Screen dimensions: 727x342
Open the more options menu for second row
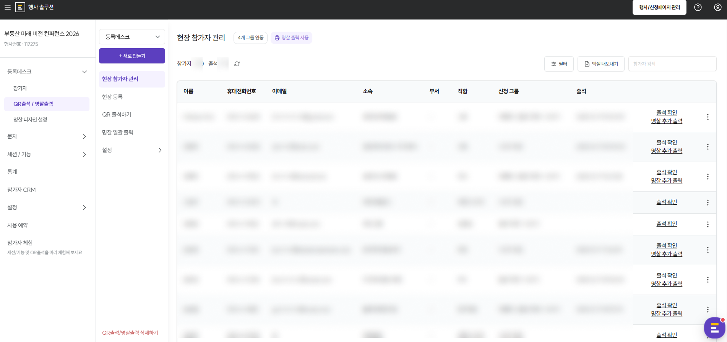click(x=708, y=147)
